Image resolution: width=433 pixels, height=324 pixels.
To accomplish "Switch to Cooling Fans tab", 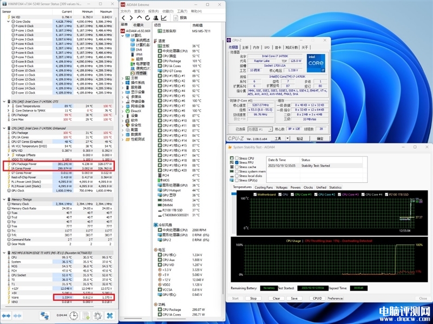I will [264, 187].
